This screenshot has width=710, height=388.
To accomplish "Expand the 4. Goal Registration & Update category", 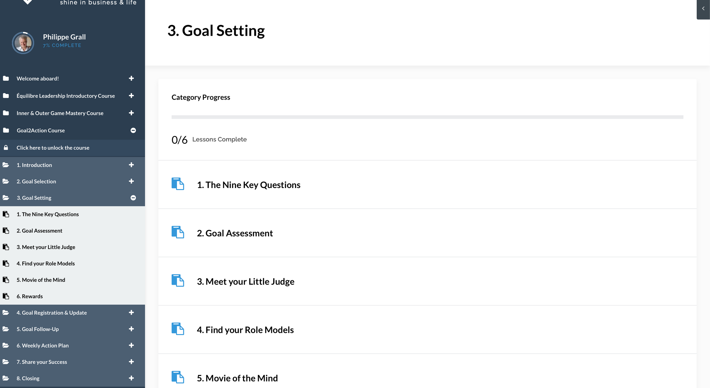I will pos(131,313).
